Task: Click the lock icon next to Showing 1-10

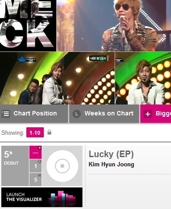Action: tap(49, 132)
